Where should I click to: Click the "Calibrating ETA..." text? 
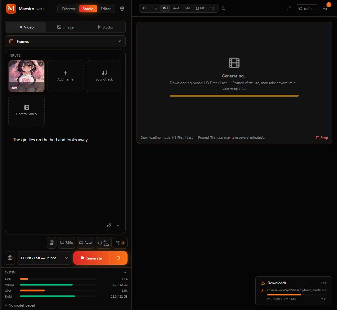tap(234, 89)
